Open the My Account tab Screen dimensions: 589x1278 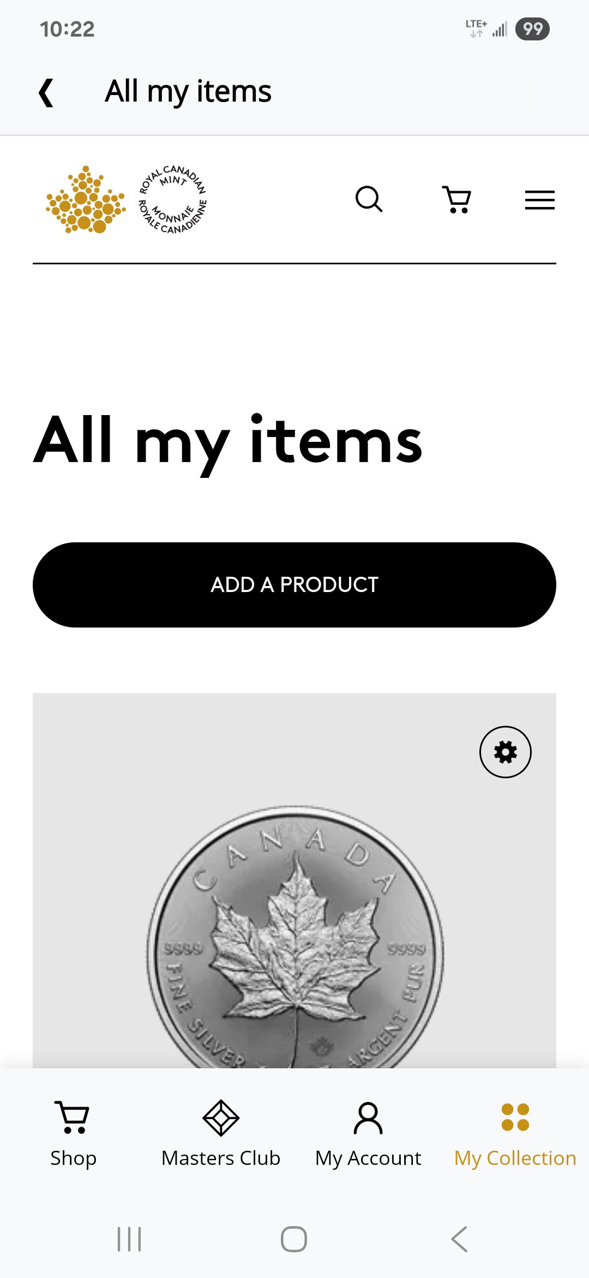tap(368, 1158)
